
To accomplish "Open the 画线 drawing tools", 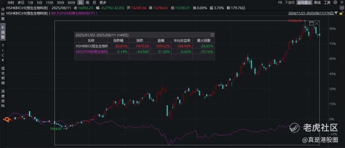I will tap(317, 3).
